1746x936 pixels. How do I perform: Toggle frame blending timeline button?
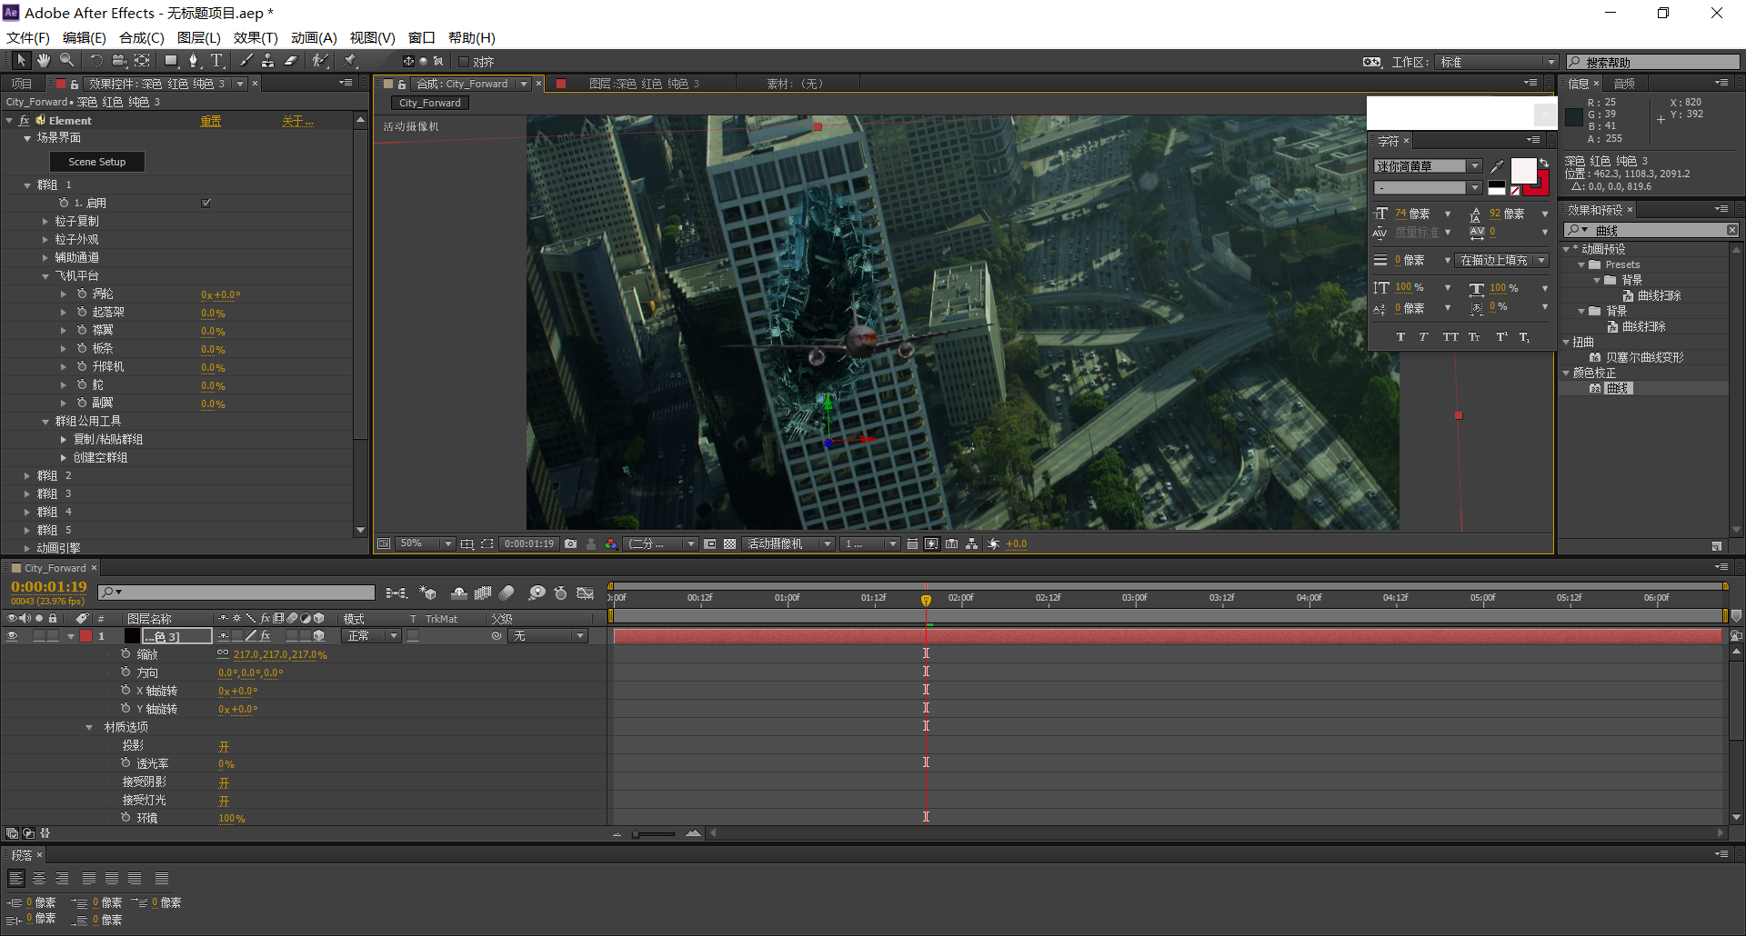(483, 592)
